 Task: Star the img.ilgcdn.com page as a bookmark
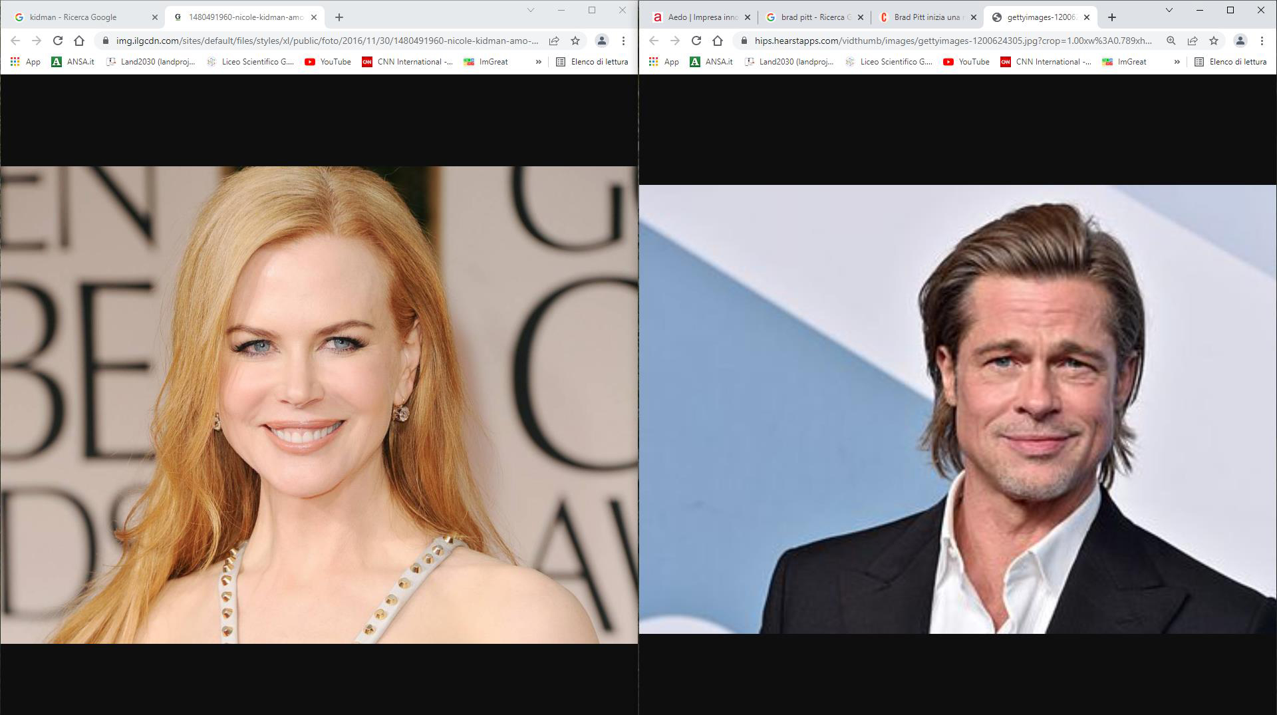(575, 41)
